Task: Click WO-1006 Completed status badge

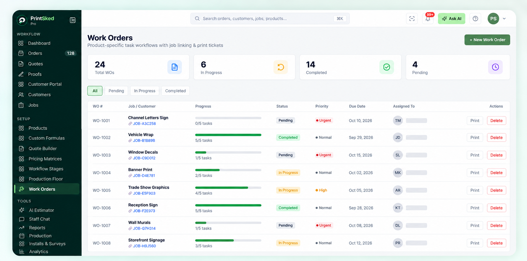Action: tap(288, 208)
